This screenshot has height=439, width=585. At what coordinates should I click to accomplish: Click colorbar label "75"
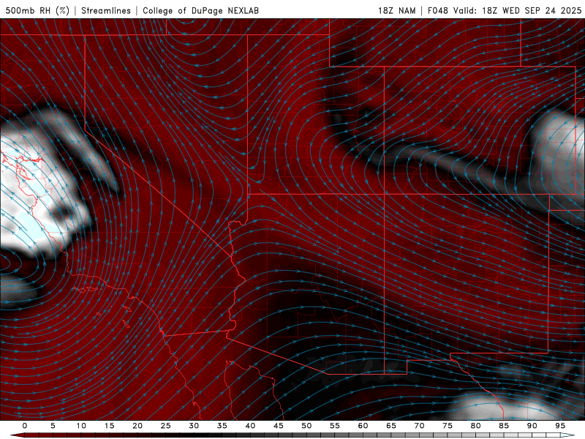click(x=448, y=426)
